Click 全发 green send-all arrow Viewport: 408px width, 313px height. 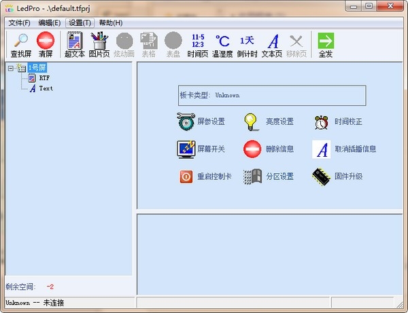(326, 45)
